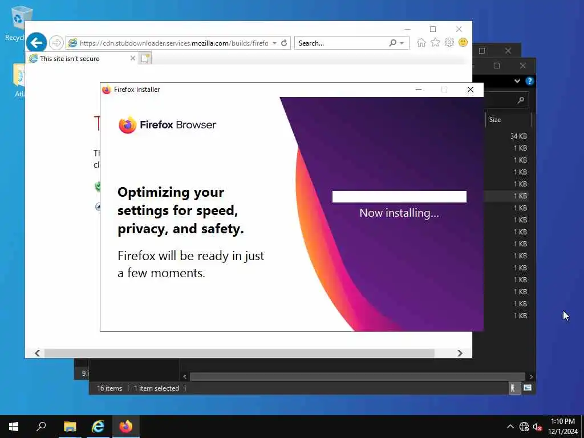Close the Internet Explorer window
584x438 pixels.
(459, 29)
